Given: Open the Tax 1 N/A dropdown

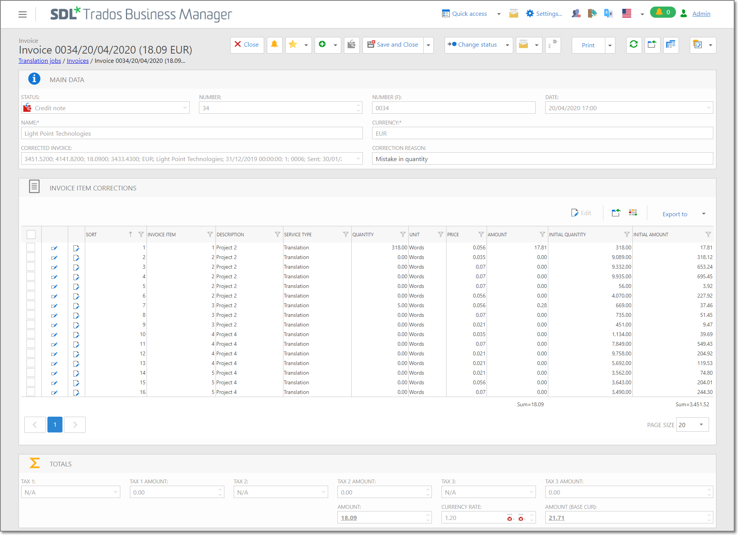Looking at the screenshot, I should [71, 492].
